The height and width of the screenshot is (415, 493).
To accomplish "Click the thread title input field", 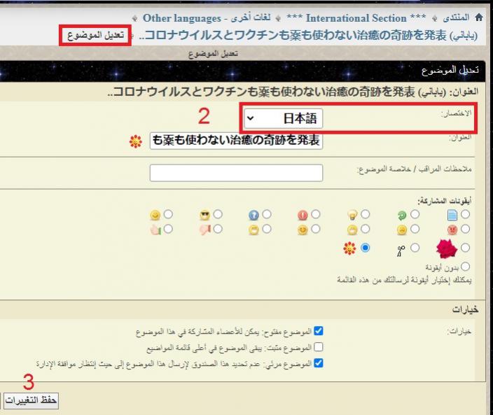I will pyautogui.click(x=236, y=141).
